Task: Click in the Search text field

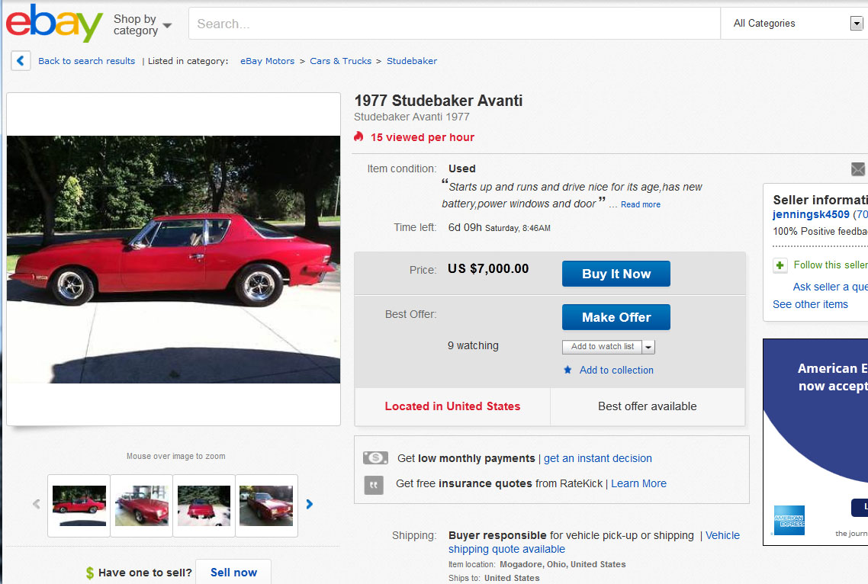Action: [x=454, y=24]
